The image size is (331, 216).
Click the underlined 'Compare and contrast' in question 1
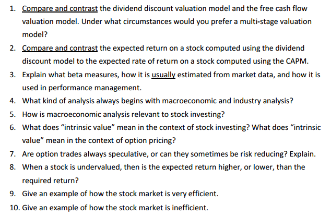pyautogui.click(x=60, y=8)
